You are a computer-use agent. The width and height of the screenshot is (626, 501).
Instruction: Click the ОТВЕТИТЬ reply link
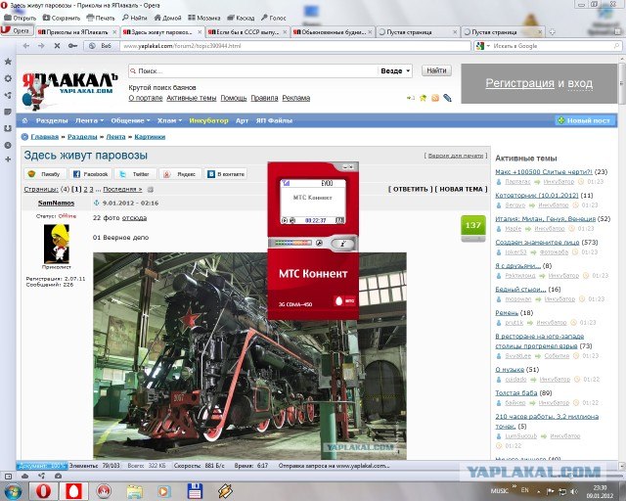pyautogui.click(x=411, y=189)
